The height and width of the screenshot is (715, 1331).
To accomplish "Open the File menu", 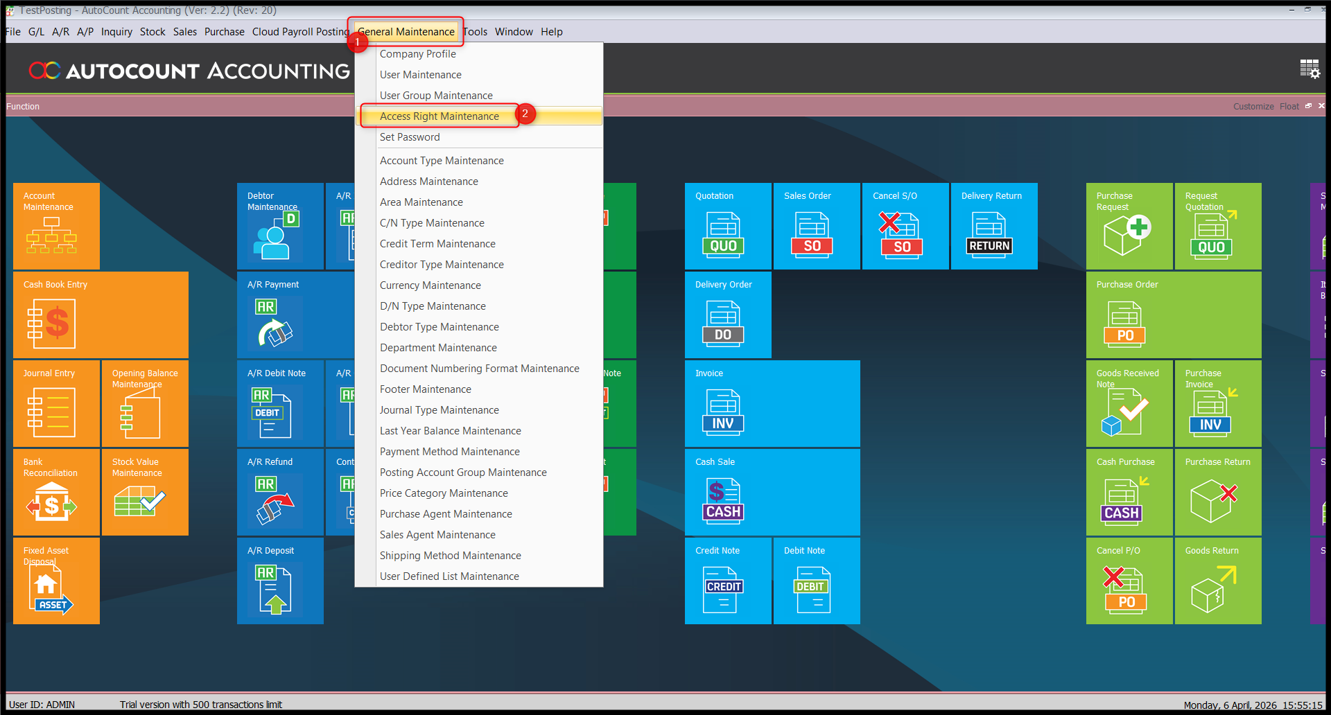I will (13, 32).
